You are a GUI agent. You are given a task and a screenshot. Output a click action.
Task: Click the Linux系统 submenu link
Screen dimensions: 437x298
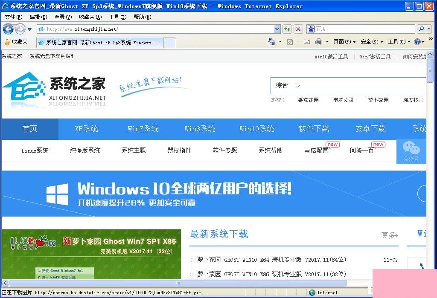point(35,150)
